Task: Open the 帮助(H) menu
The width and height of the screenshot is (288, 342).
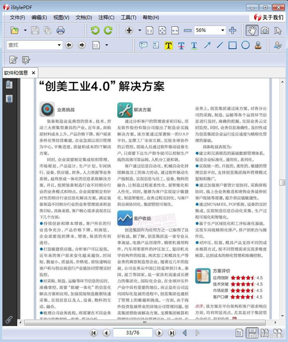Action: coord(151,18)
